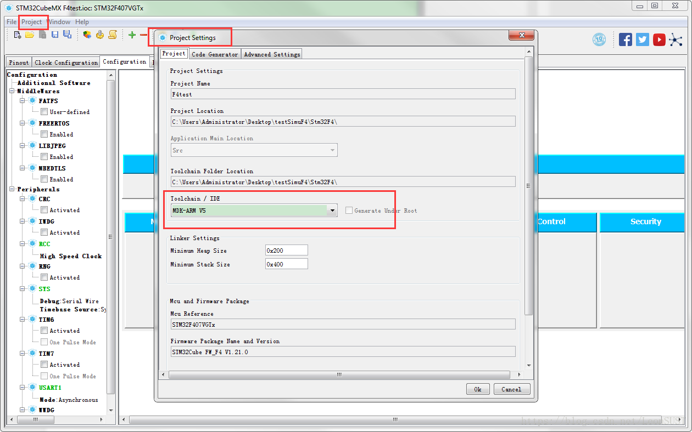Click the Project Name field
Image resolution: width=692 pixels, height=432 pixels.
(343, 94)
